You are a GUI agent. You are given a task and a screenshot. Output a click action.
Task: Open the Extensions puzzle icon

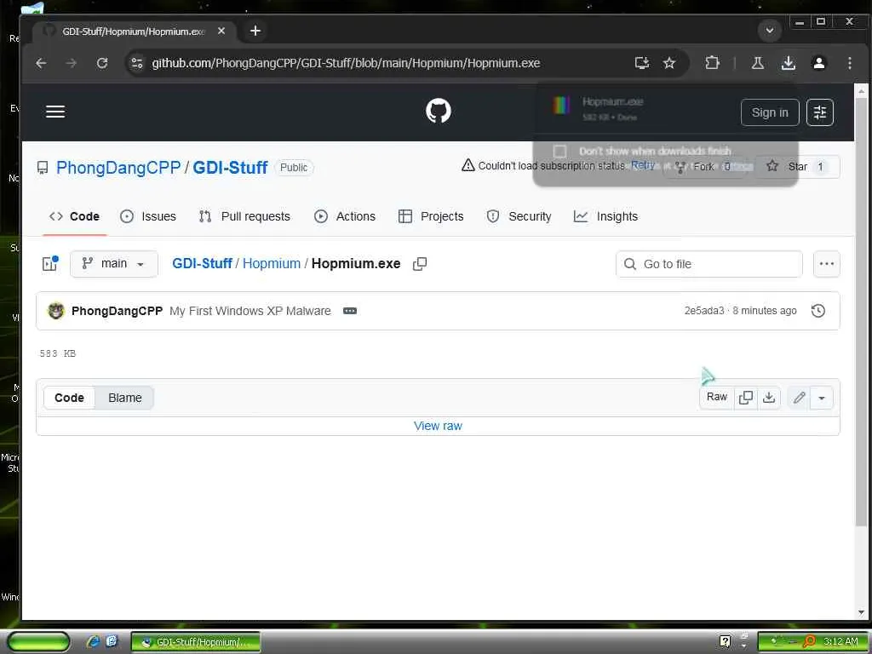pyautogui.click(x=712, y=63)
